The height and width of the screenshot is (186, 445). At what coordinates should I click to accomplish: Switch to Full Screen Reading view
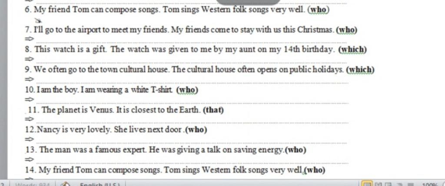click(x=379, y=185)
